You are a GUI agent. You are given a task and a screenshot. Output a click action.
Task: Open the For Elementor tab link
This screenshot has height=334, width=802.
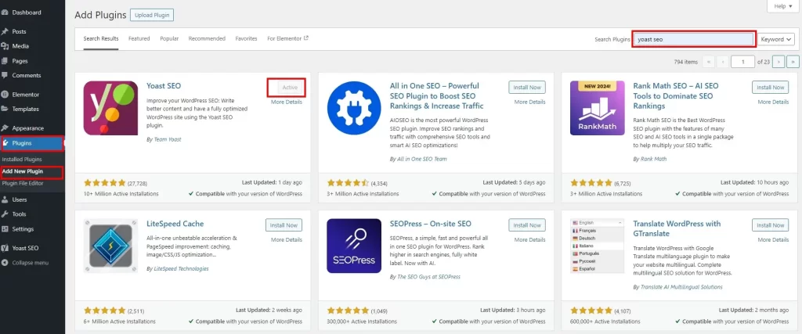coord(287,39)
